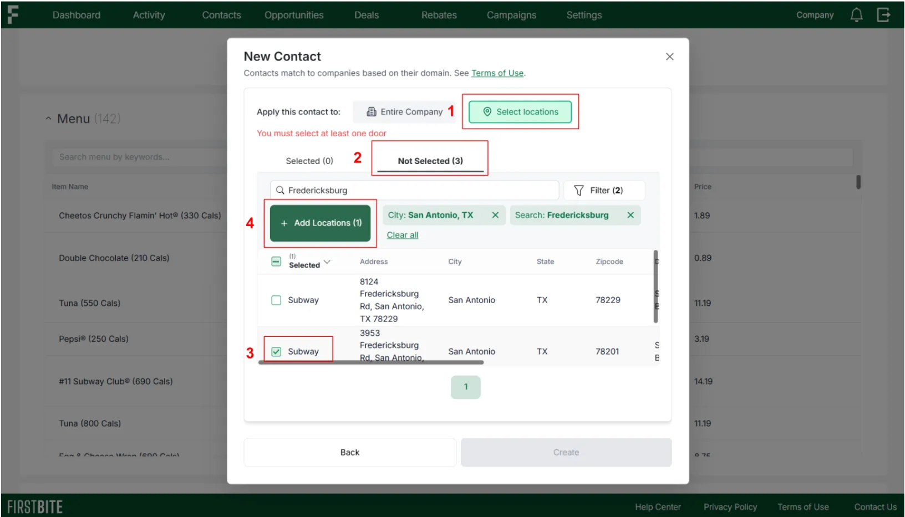Click zipcode 78201 cell

click(607, 351)
